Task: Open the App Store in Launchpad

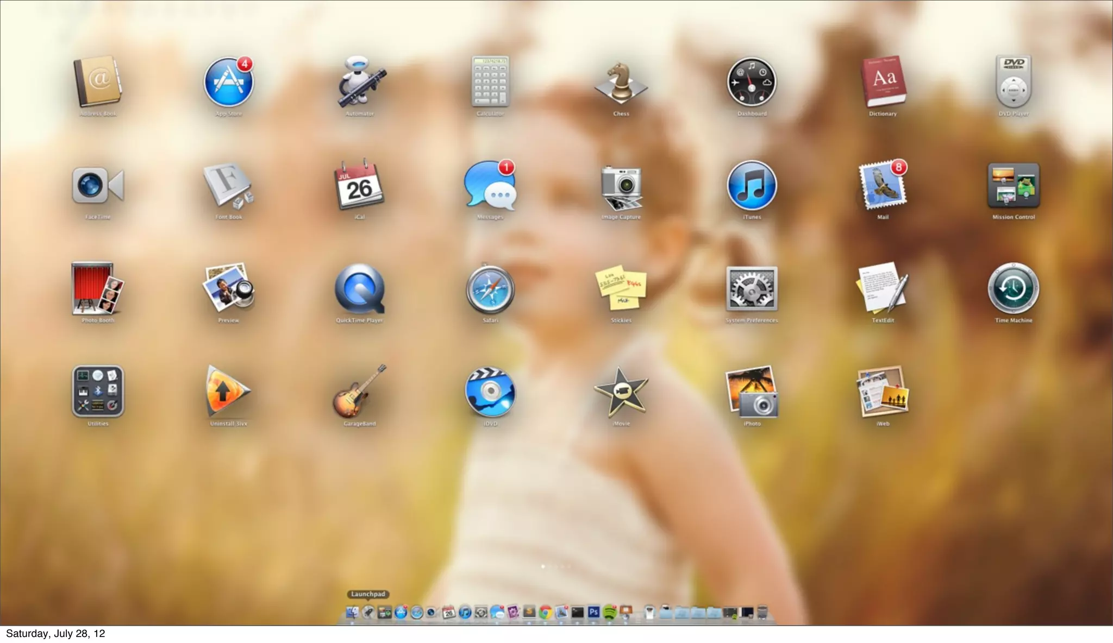Action: tap(228, 83)
